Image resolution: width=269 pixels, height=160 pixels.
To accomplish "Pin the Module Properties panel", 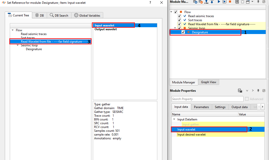I will [x=258, y=91].
